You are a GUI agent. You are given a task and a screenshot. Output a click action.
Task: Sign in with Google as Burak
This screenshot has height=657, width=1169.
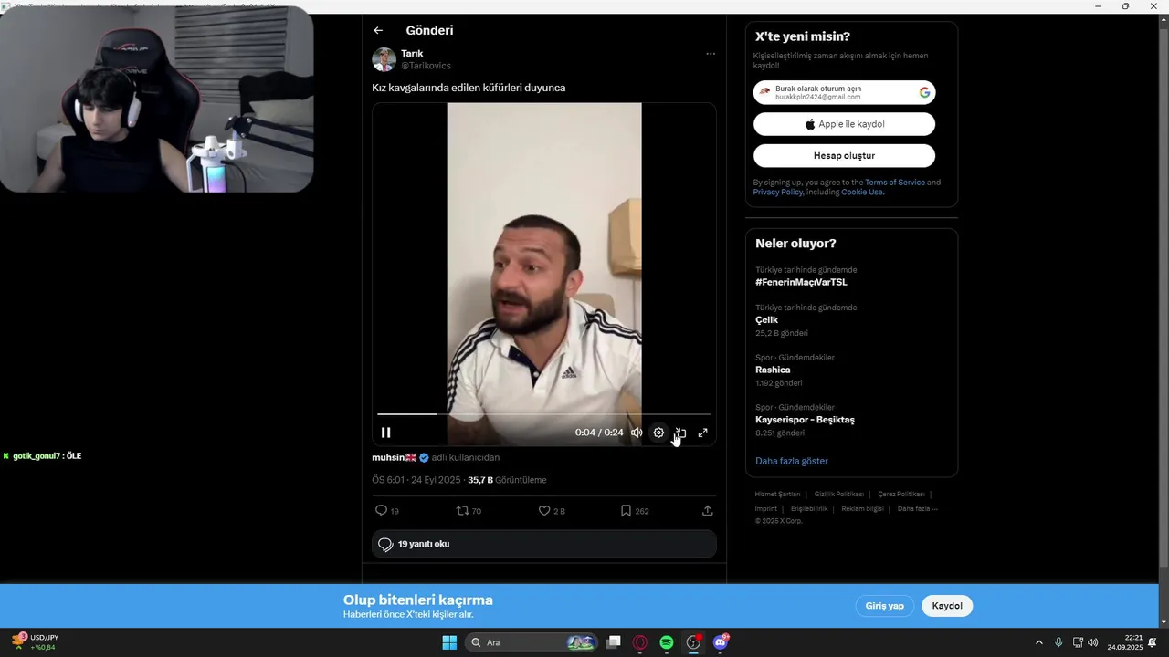tap(844, 92)
